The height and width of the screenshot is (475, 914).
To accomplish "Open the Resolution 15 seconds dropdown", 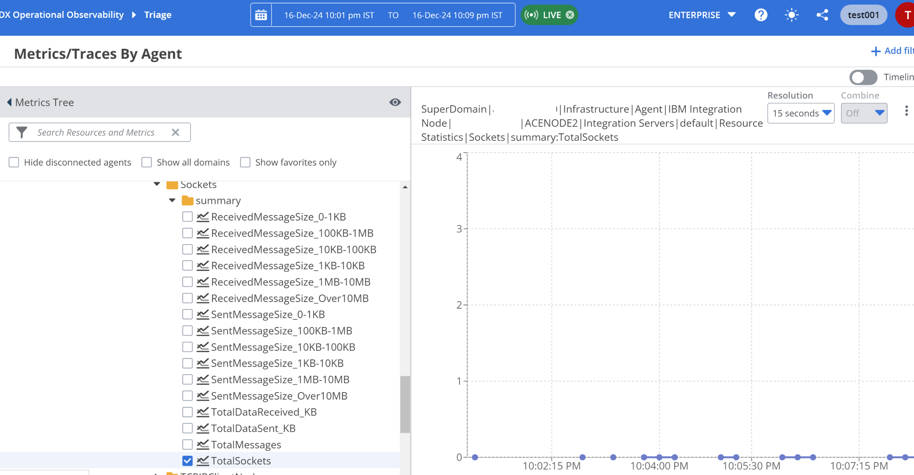I will coord(801,113).
